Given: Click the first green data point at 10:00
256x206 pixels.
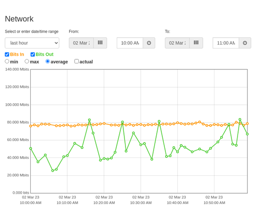Looking at the screenshot, I should (x=31, y=149).
